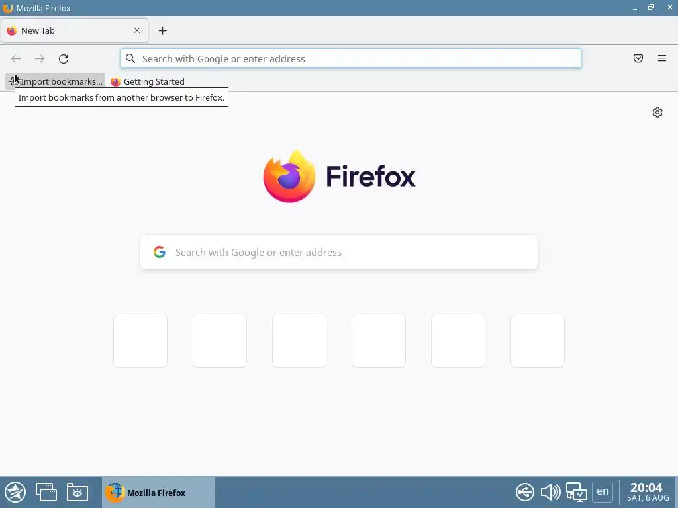Open new tab page personalization gear

tap(657, 112)
